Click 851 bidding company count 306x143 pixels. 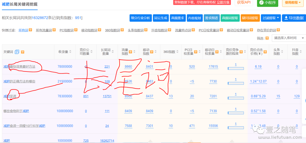click(86, 96)
